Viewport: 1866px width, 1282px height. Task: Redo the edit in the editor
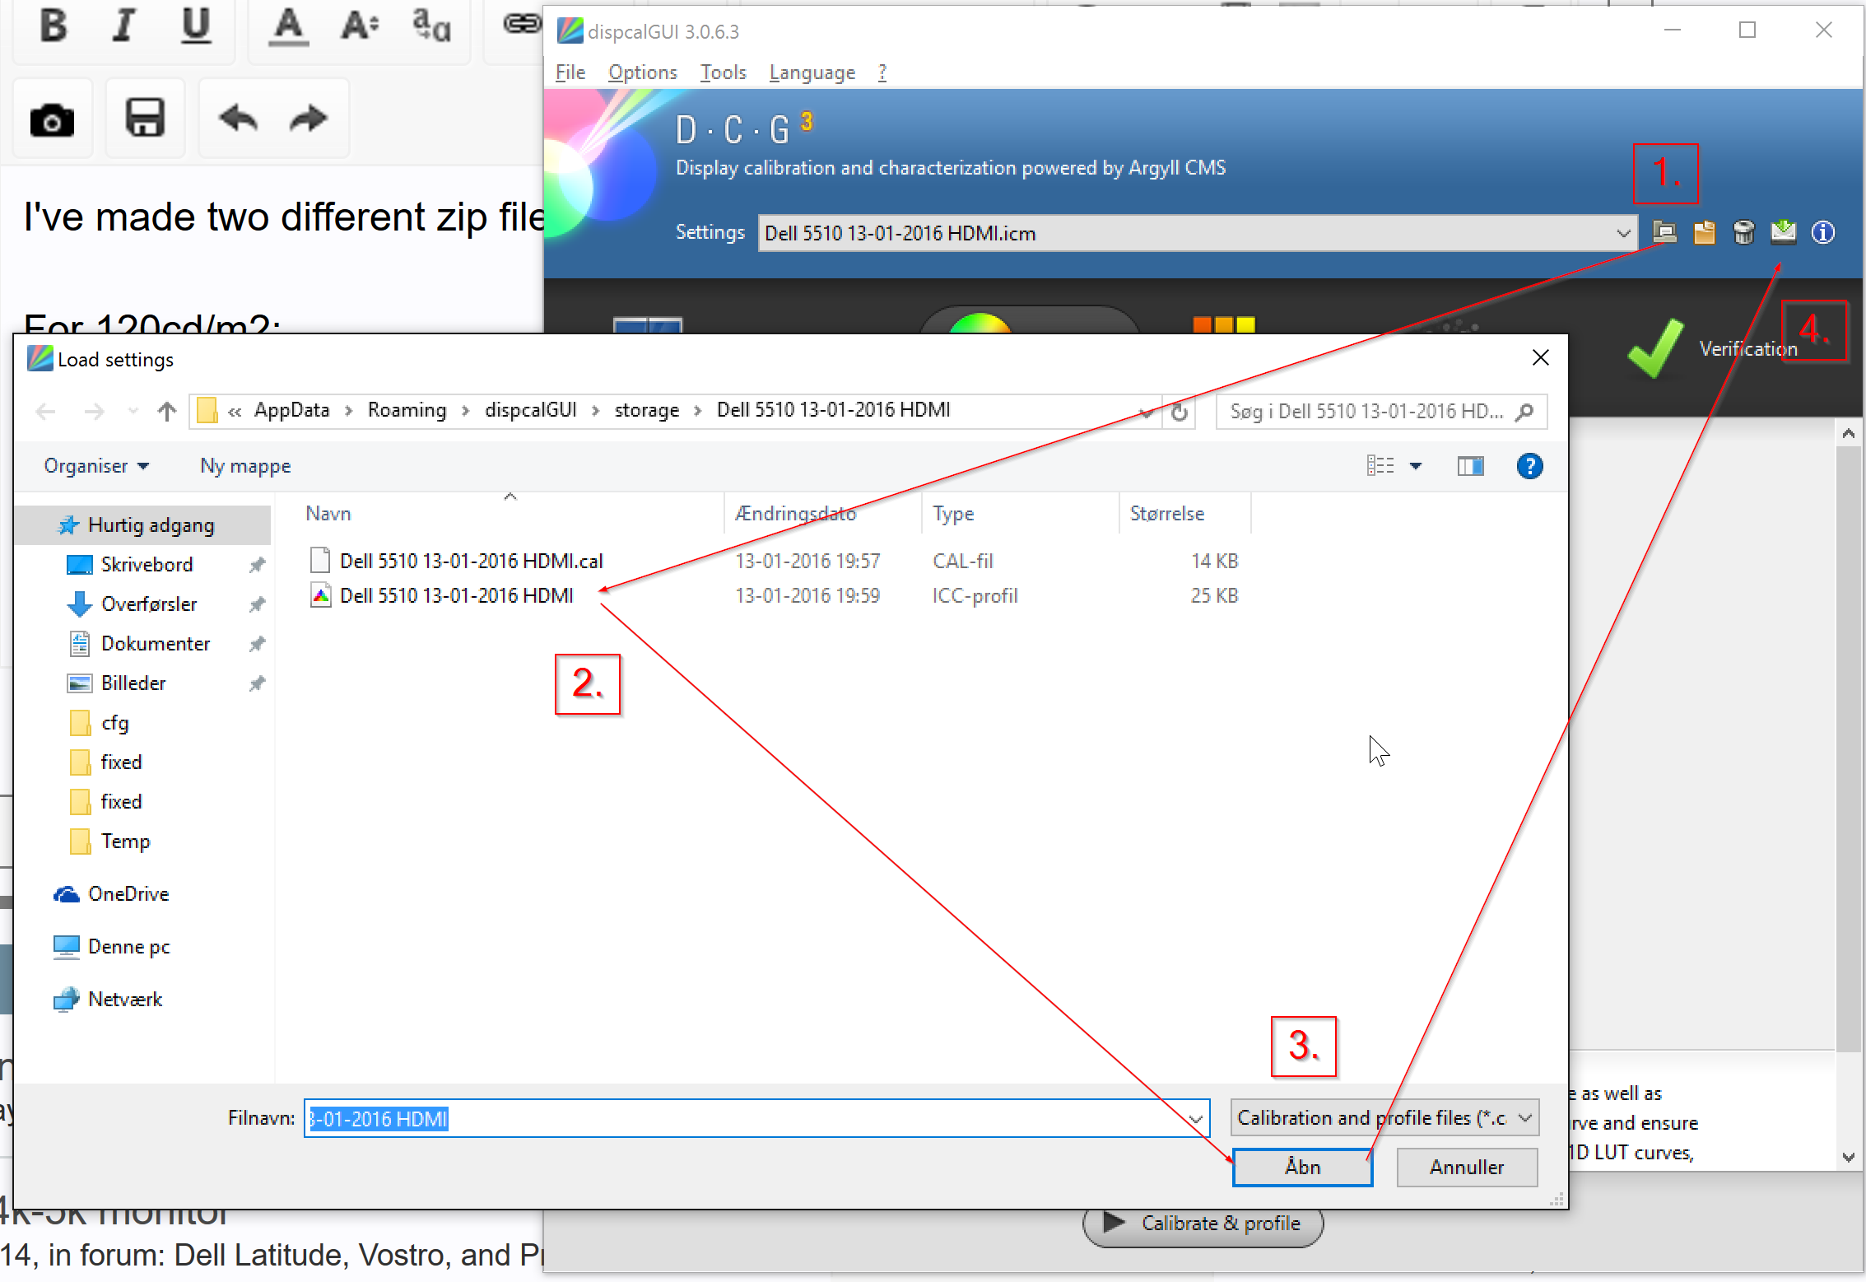[309, 119]
